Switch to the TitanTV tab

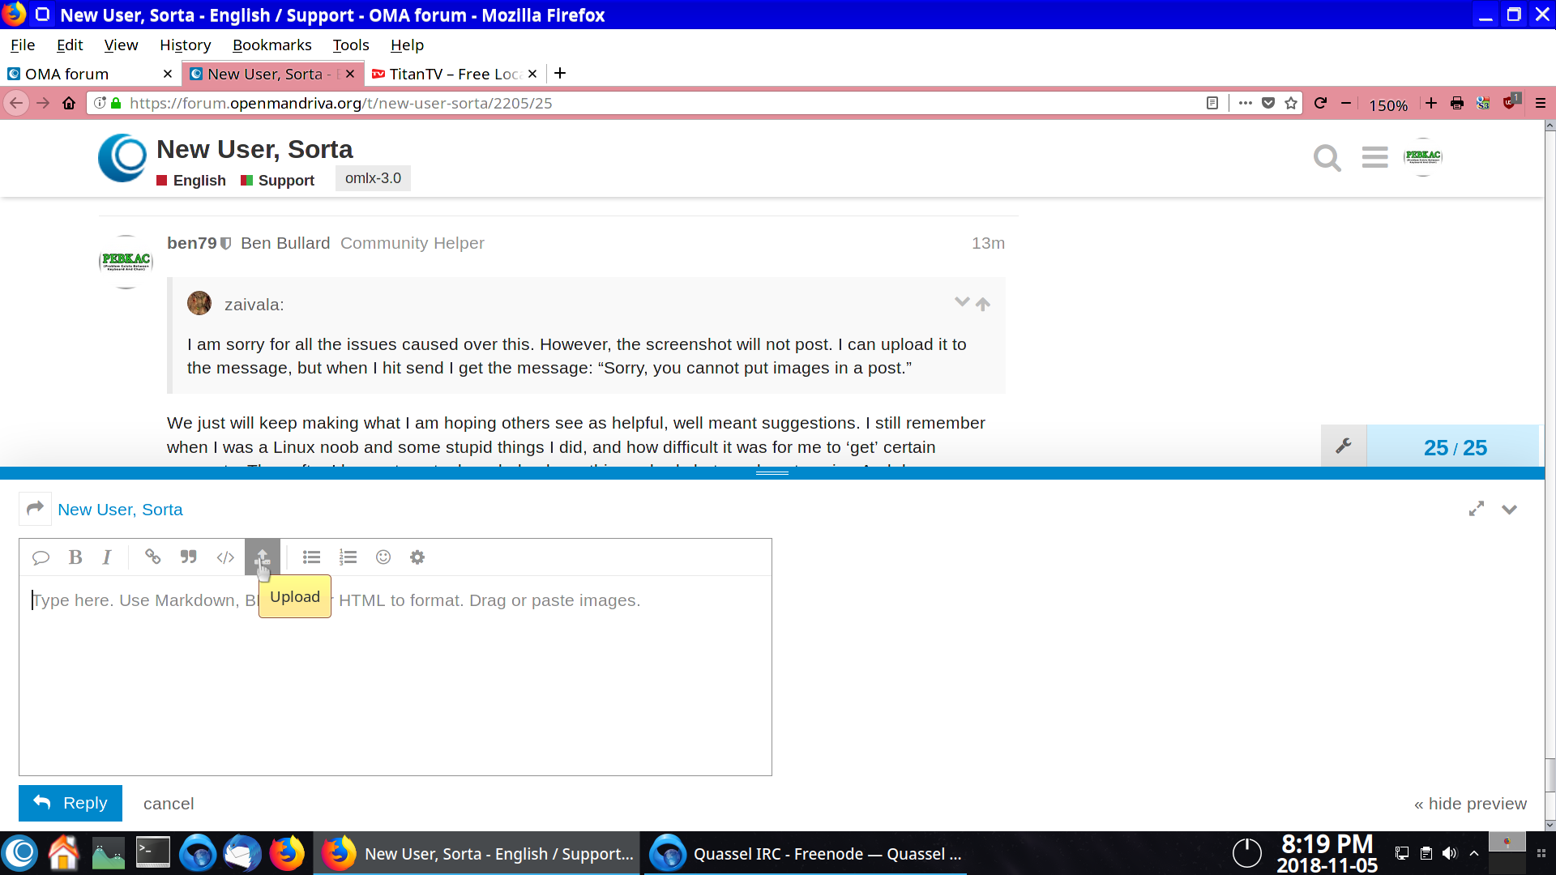[453, 74]
